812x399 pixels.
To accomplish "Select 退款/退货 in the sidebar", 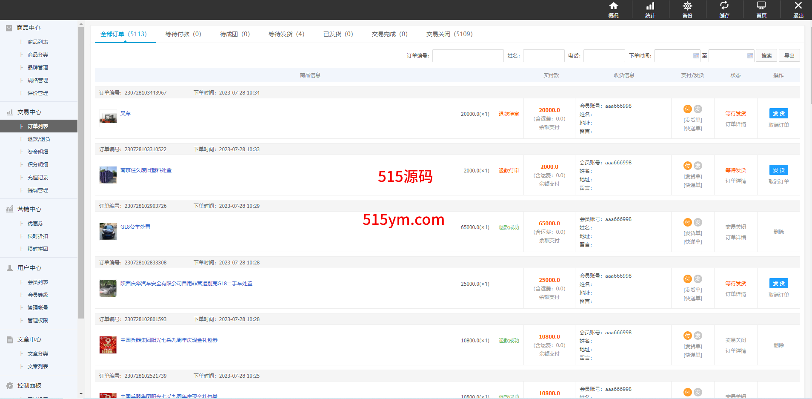I will click(39, 139).
